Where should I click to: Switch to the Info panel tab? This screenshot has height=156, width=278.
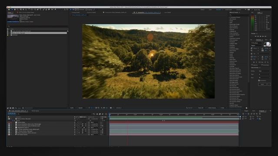pyautogui.click(x=252, y=13)
